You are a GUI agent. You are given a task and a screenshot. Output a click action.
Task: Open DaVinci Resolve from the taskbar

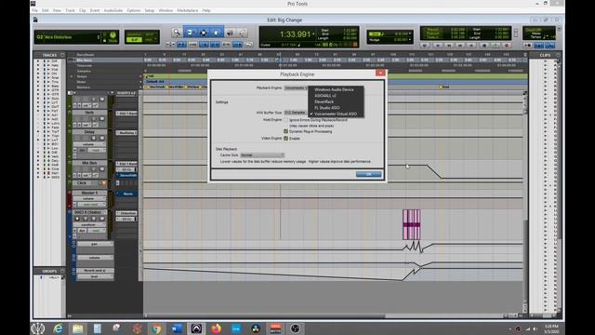(256, 328)
